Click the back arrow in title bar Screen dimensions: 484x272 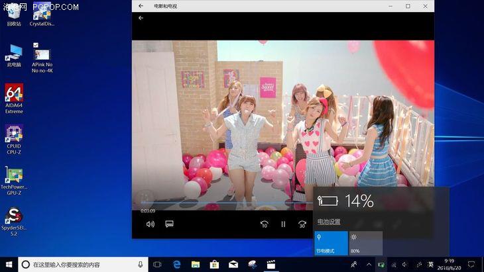pos(141,6)
